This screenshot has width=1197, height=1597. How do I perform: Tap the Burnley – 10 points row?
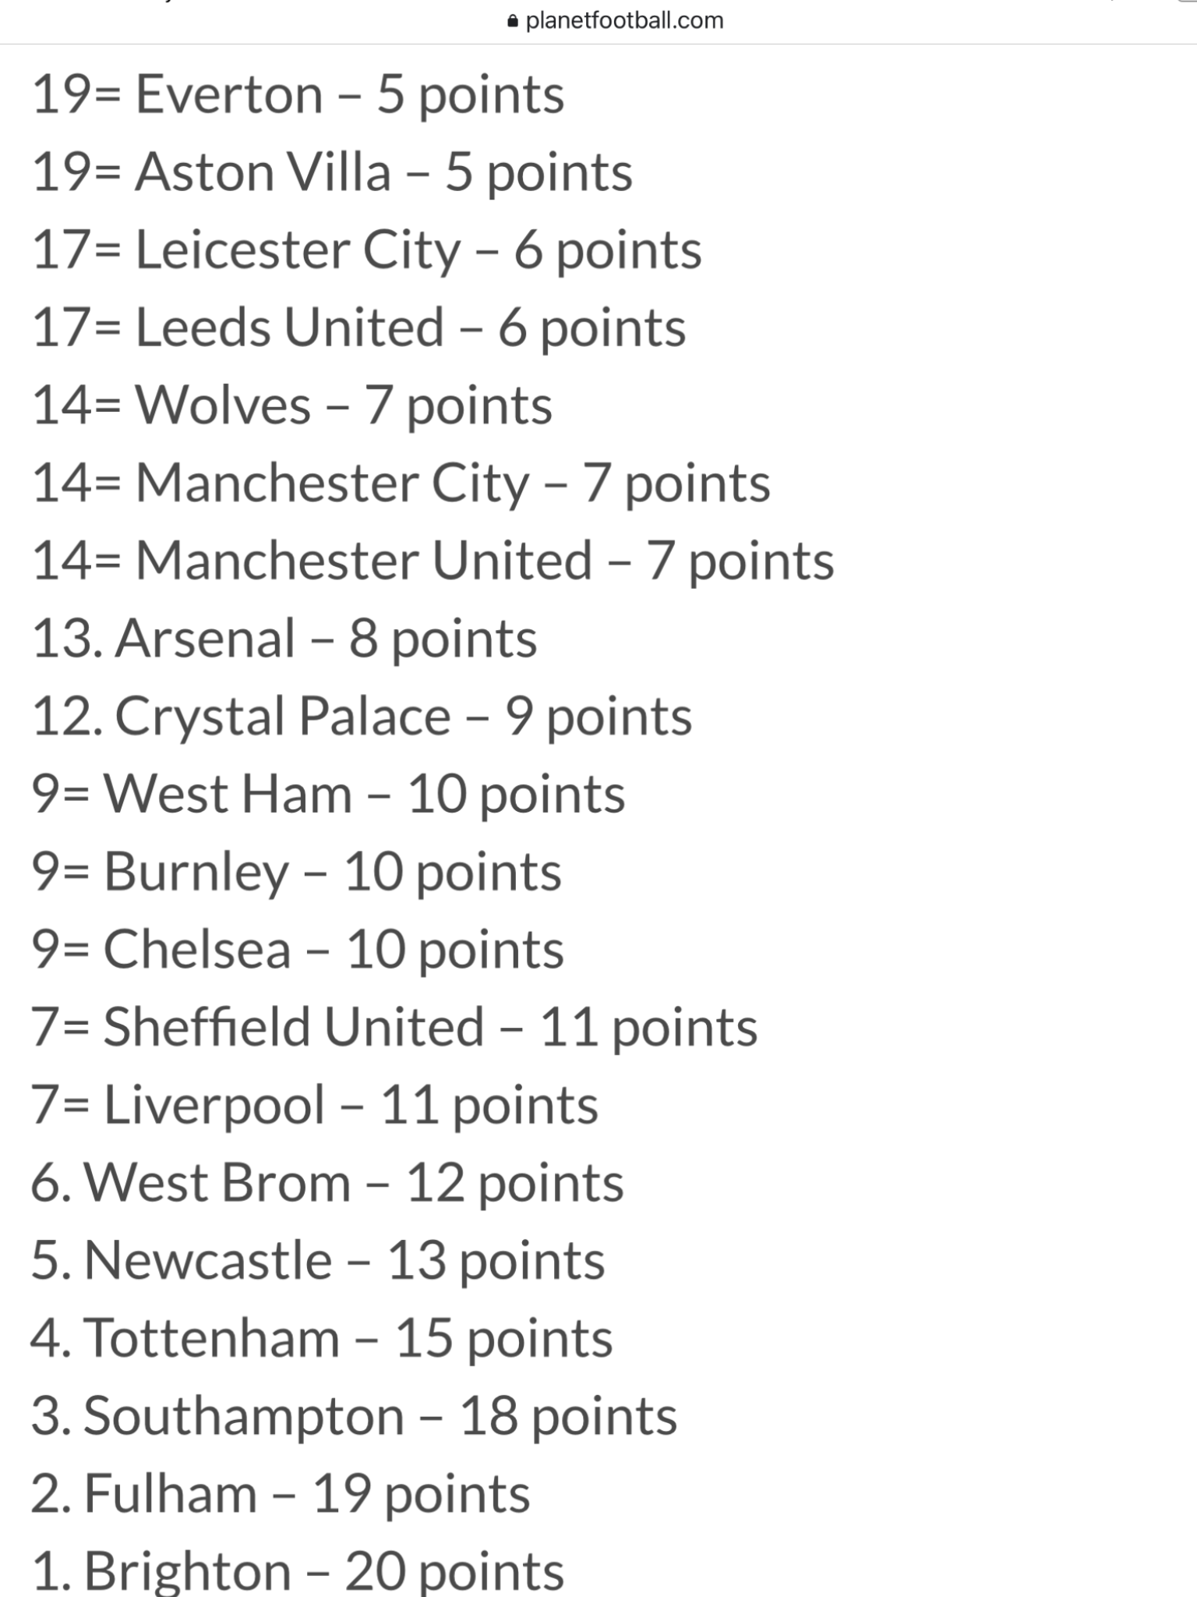pyautogui.click(x=297, y=873)
